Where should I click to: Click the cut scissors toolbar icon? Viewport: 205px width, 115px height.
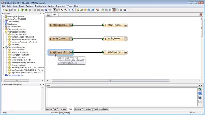pyautogui.click(x=35, y=10)
